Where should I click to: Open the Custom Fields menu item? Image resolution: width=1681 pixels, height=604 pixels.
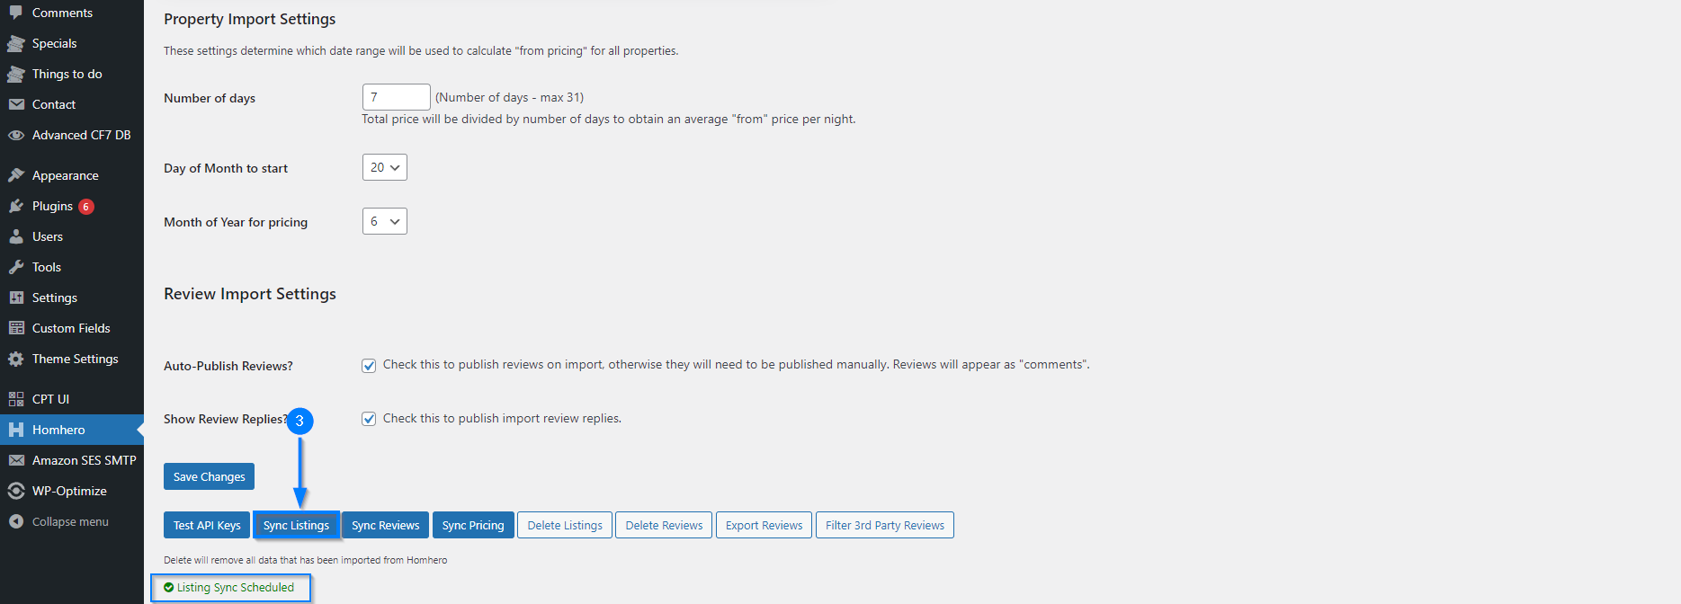click(x=71, y=328)
